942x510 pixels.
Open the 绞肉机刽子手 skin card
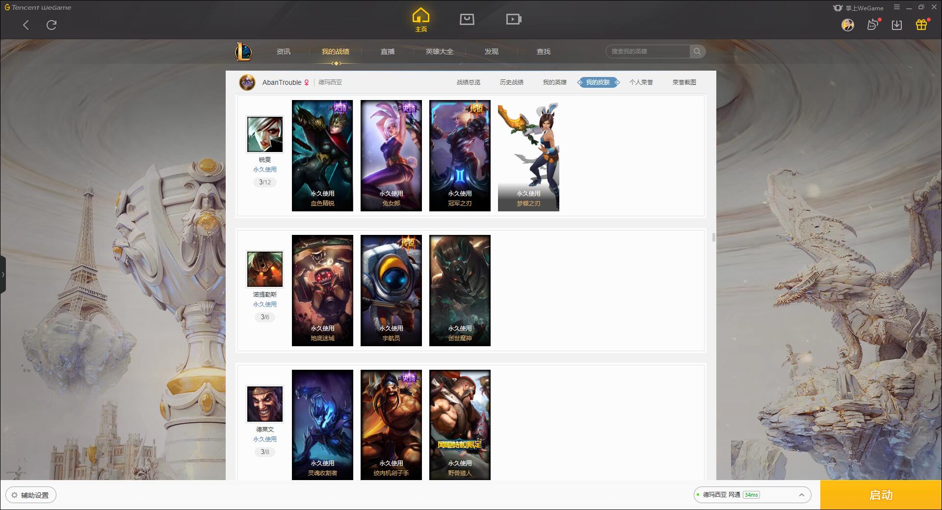(x=391, y=425)
